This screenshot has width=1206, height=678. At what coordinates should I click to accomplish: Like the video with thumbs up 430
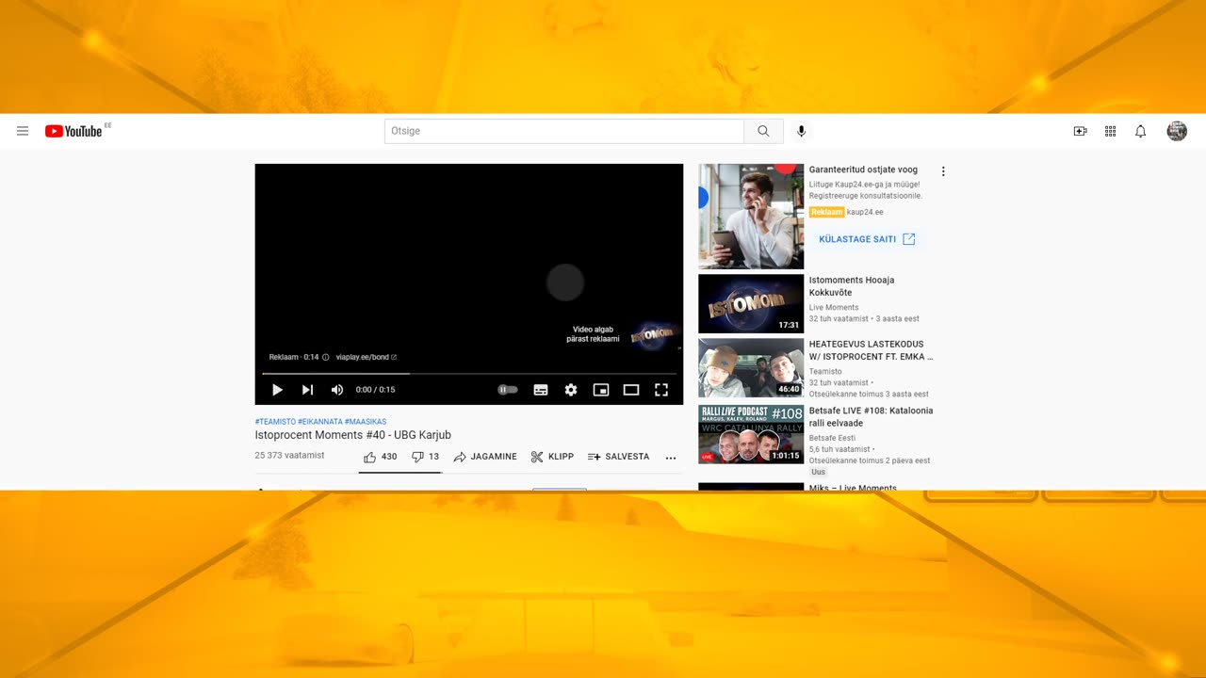click(380, 457)
